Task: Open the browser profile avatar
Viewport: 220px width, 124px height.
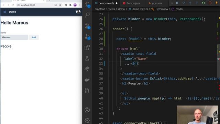Action: coord(75,5)
